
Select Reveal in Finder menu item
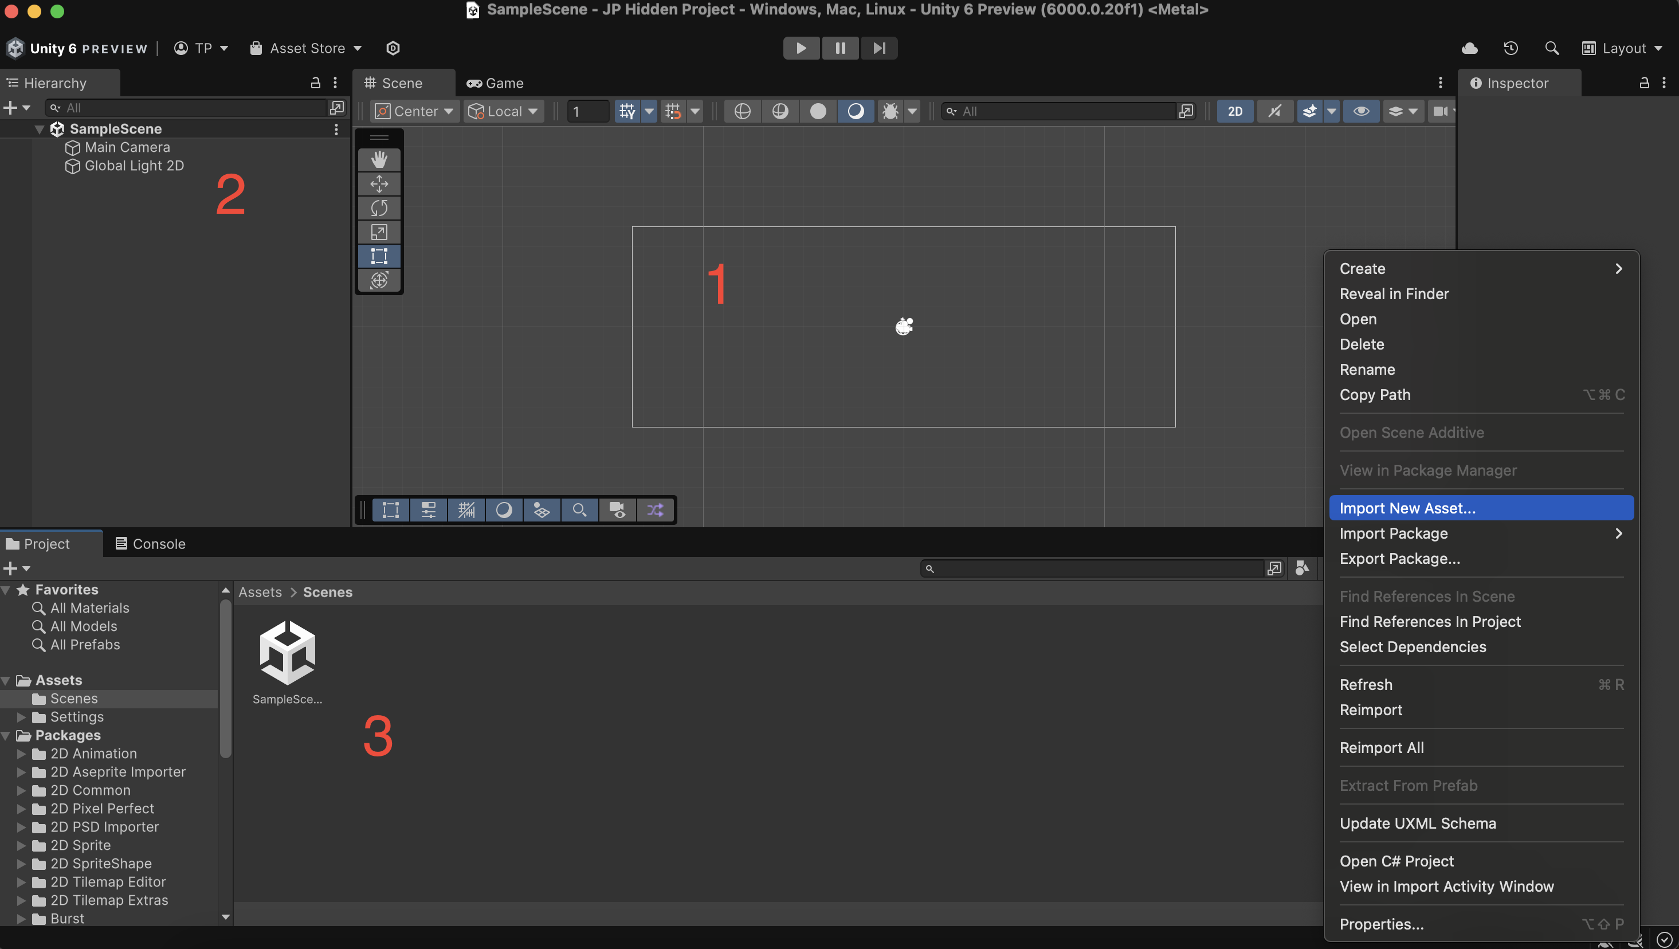[1481, 294]
